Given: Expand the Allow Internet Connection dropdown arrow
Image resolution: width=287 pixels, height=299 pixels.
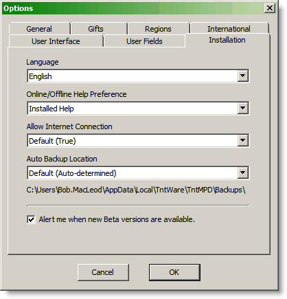Looking at the screenshot, I should 242,140.
